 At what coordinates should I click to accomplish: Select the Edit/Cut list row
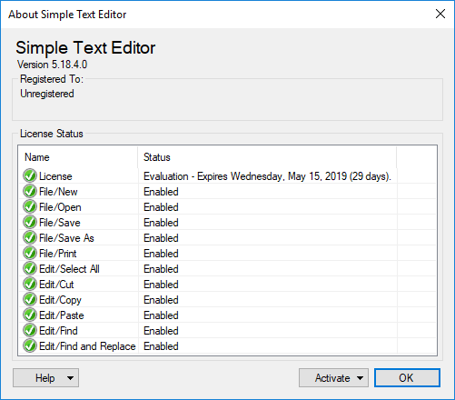tap(227, 285)
